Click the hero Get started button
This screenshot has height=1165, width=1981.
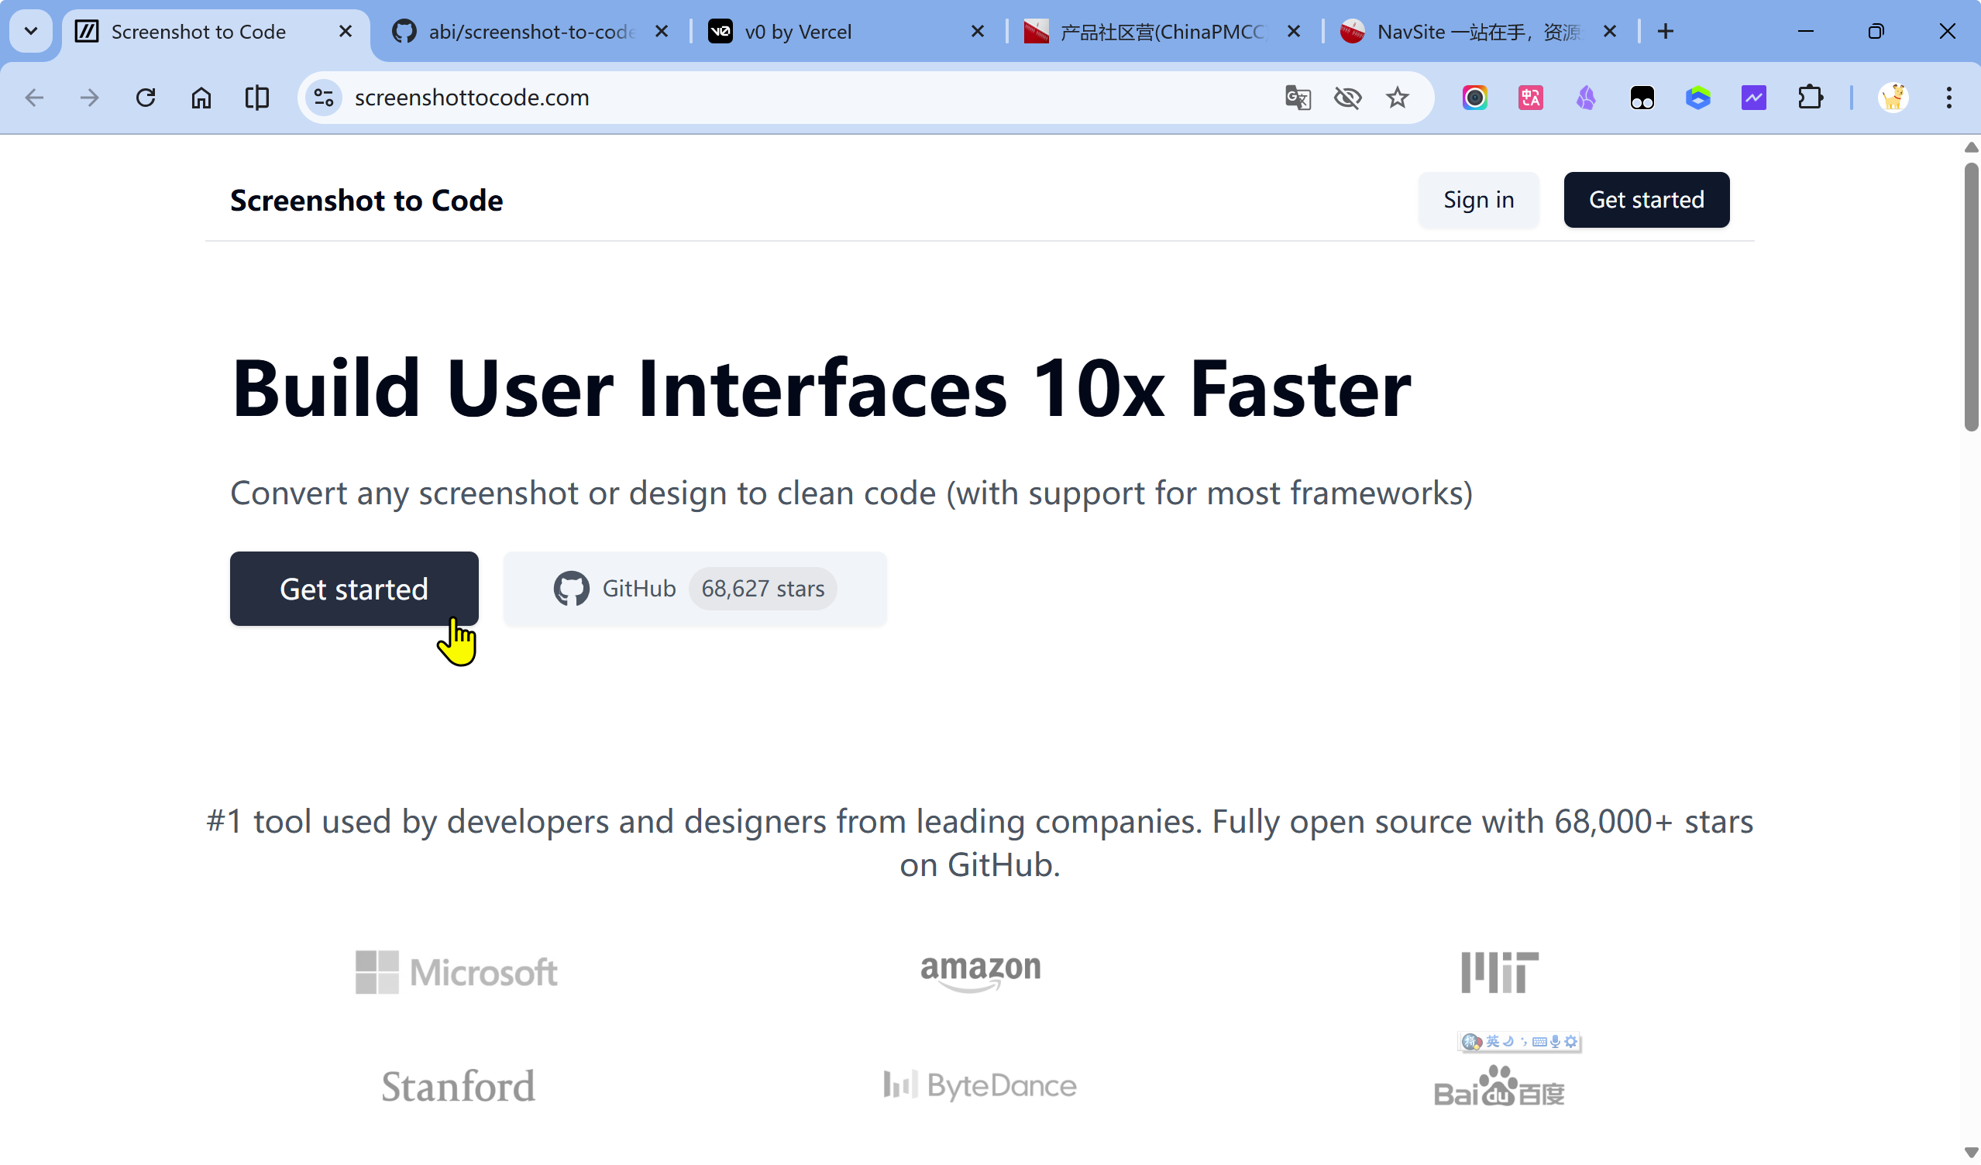[354, 589]
